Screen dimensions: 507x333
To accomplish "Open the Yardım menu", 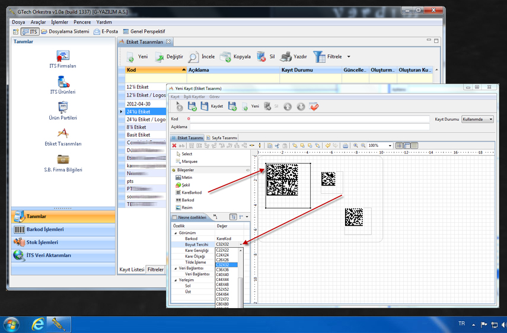I will [104, 22].
